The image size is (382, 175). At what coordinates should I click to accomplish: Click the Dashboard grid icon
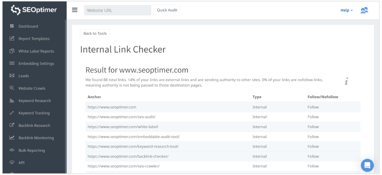12,26
